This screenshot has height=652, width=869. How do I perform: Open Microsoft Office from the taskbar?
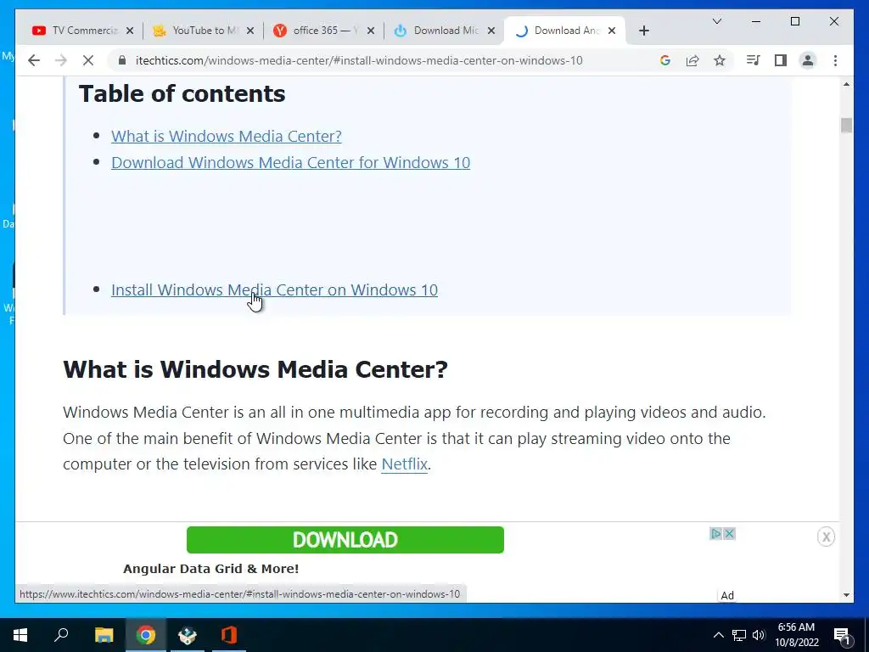pyautogui.click(x=229, y=635)
